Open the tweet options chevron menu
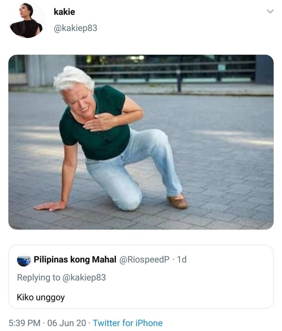282x331 pixels. (270, 11)
